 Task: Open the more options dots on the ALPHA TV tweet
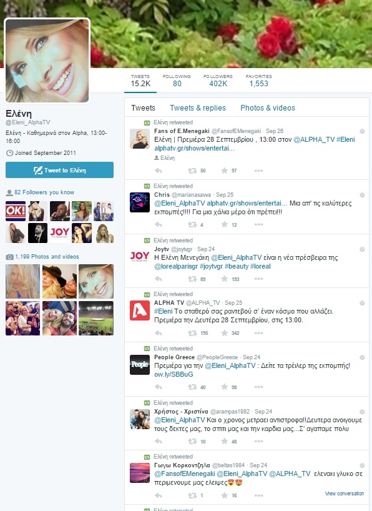(258, 333)
